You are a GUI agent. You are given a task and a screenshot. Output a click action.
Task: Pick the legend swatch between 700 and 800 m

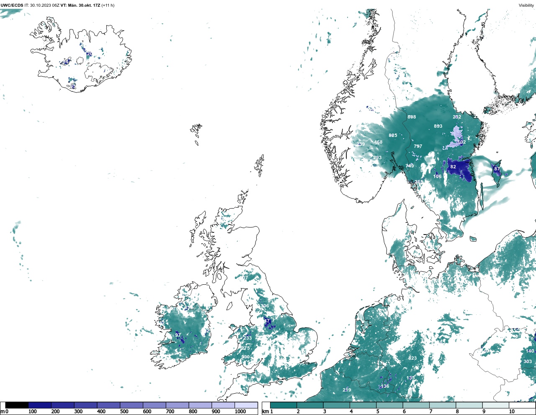177,405
